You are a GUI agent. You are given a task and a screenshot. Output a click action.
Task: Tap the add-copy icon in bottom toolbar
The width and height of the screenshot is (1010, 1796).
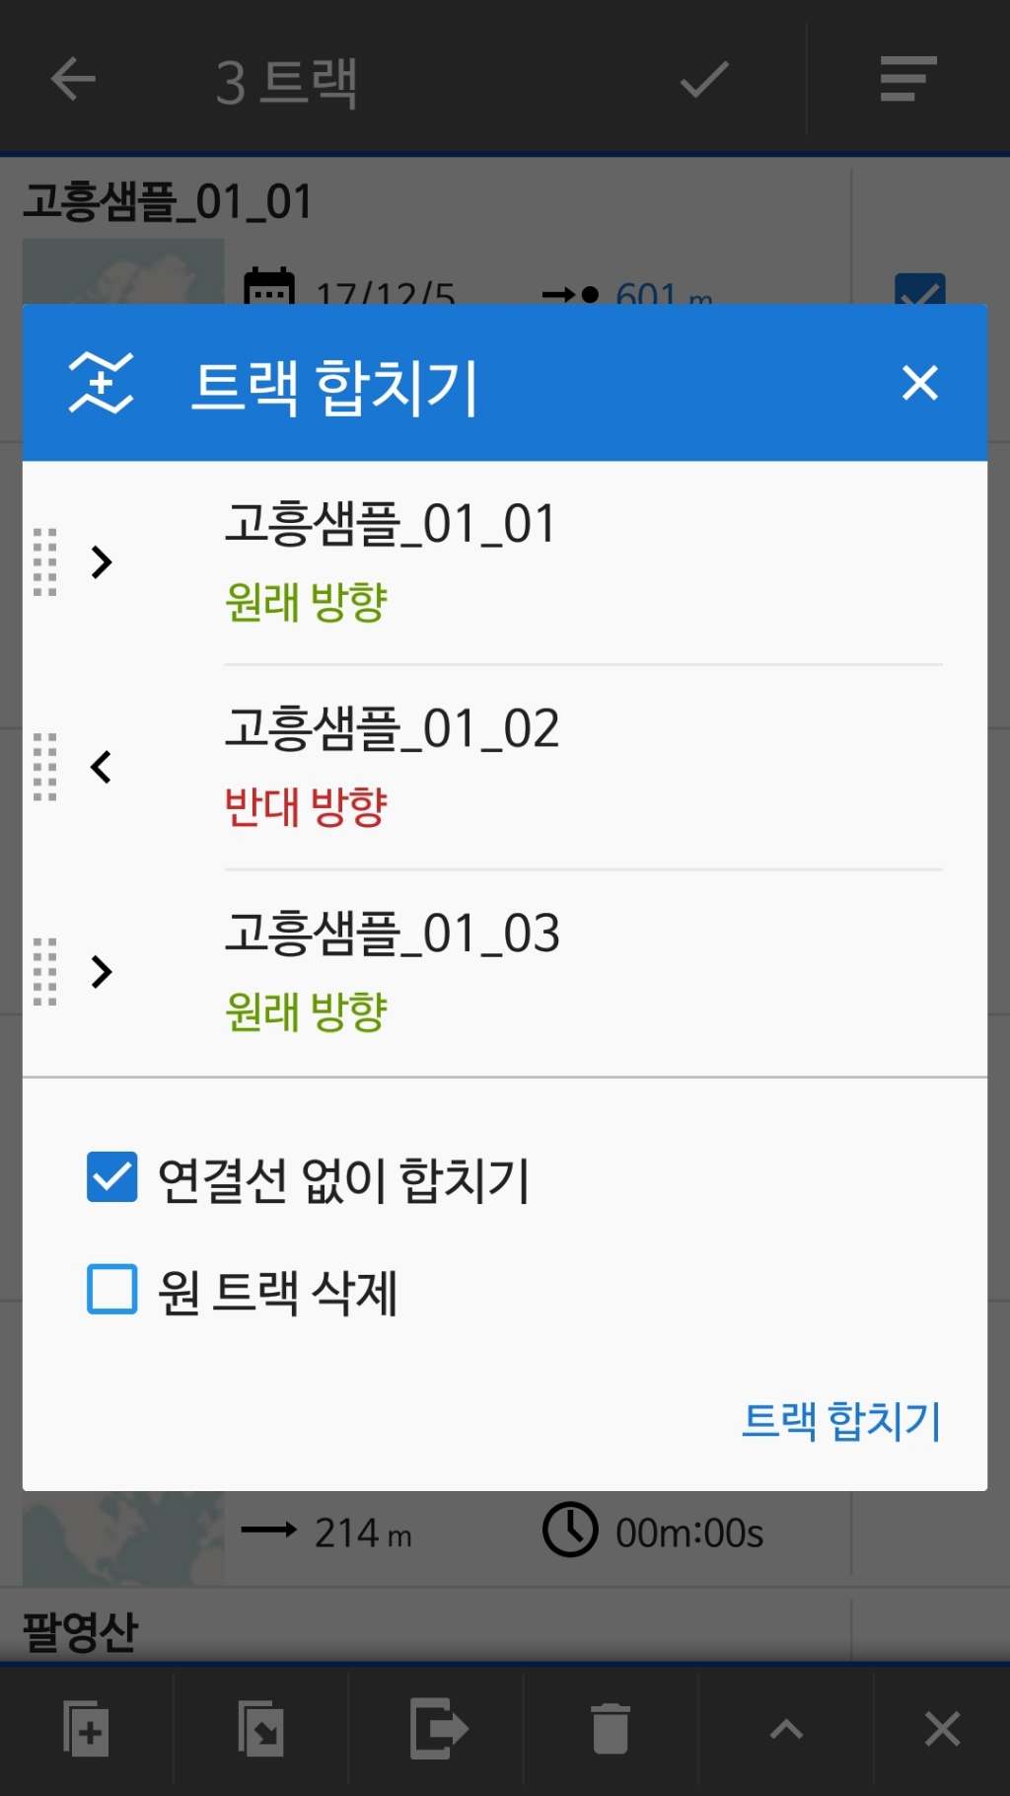(87, 1729)
